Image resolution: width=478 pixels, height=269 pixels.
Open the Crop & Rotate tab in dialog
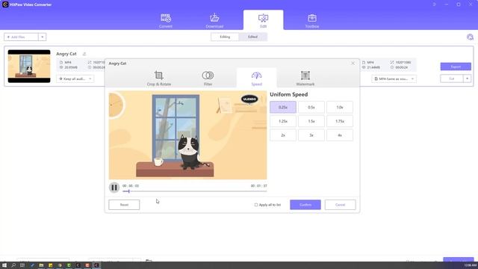pos(159,78)
